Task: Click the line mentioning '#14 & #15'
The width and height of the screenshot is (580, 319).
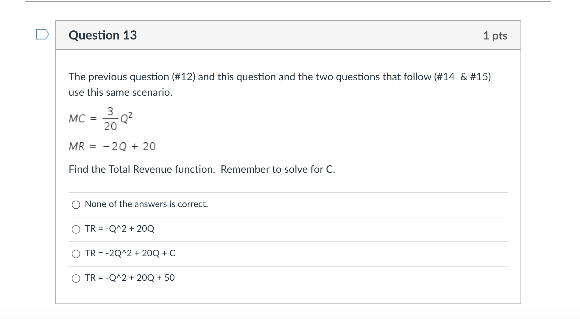Action: click(280, 77)
